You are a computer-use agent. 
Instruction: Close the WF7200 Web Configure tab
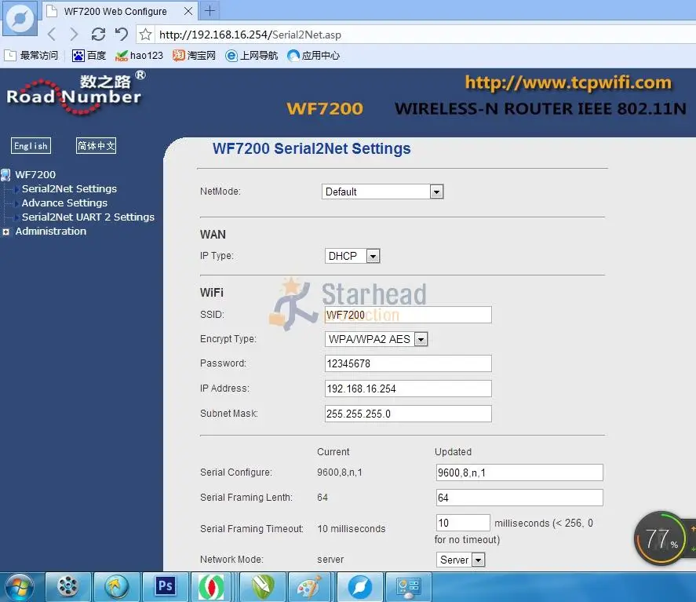188,11
